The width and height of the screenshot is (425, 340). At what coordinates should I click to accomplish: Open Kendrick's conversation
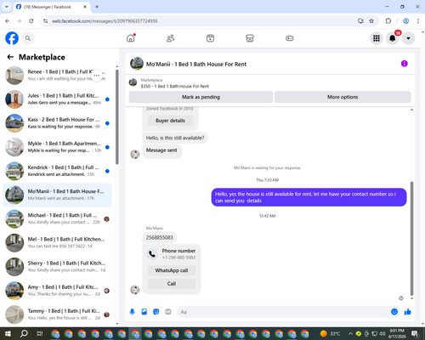click(58, 171)
